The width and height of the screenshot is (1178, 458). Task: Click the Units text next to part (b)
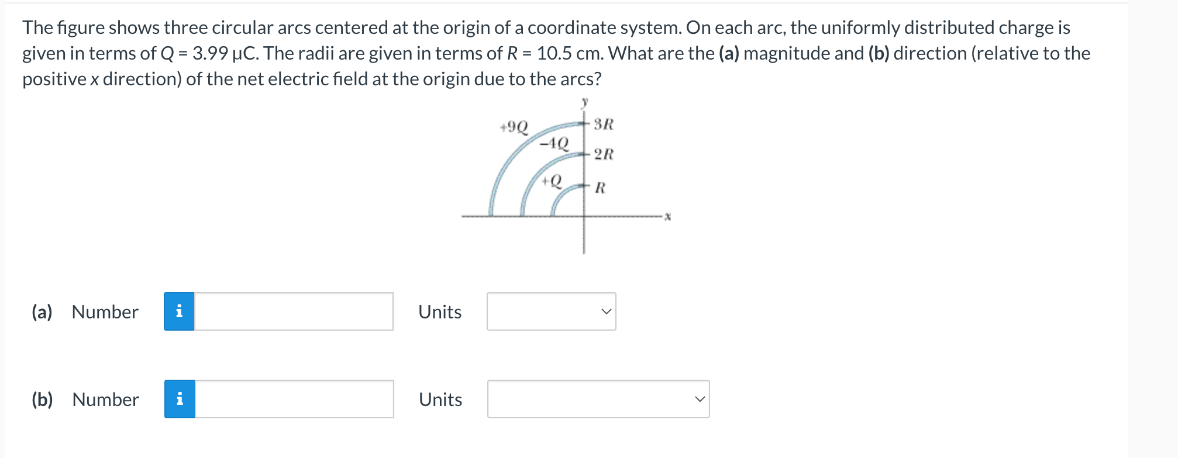[x=439, y=400]
